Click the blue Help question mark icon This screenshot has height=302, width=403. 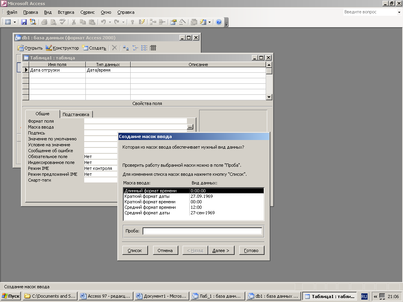point(219,22)
